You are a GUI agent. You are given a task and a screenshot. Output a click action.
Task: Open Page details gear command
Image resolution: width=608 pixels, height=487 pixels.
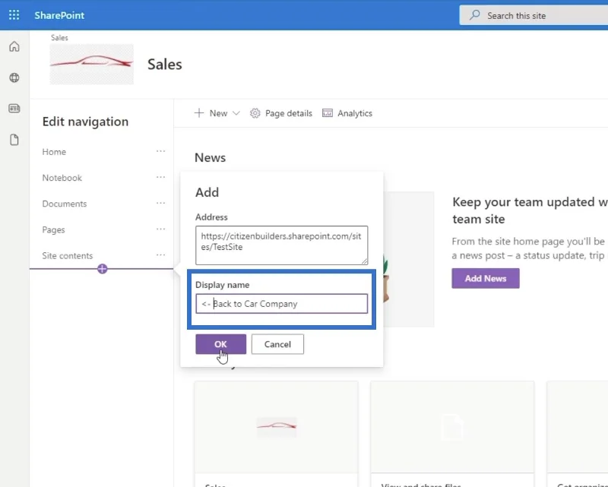[281, 113]
